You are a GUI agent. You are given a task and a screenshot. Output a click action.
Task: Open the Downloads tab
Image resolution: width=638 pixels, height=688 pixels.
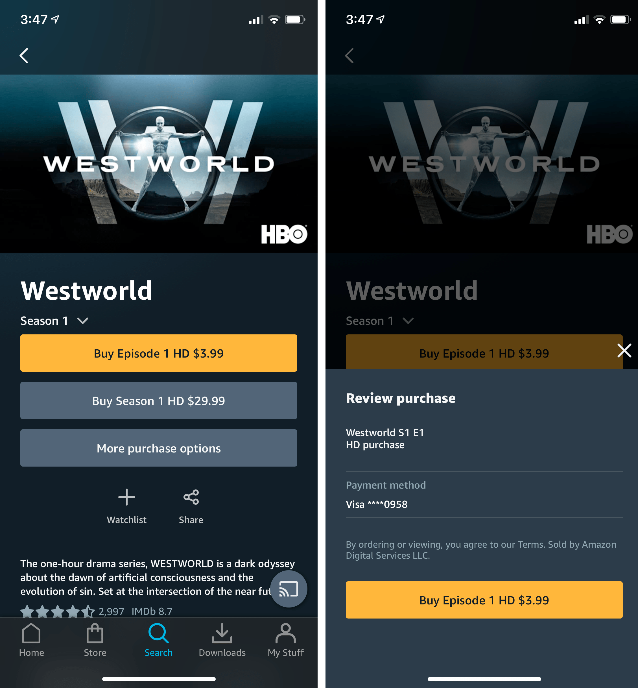222,640
